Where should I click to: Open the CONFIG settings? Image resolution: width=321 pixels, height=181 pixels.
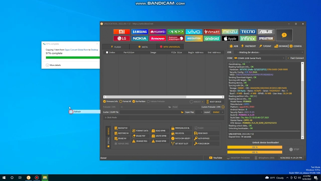tap(295, 46)
